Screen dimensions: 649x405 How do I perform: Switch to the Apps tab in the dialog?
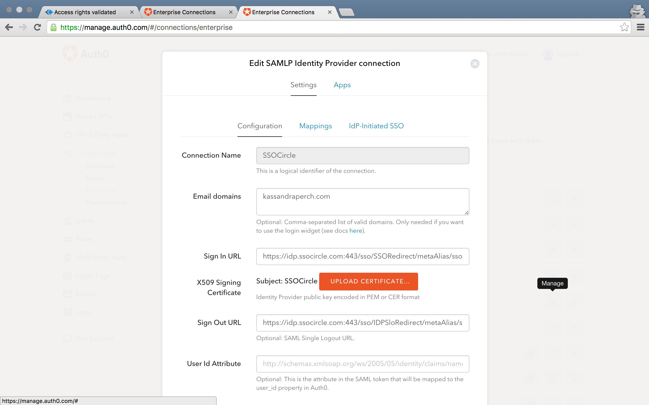pyautogui.click(x=342, y=85)
